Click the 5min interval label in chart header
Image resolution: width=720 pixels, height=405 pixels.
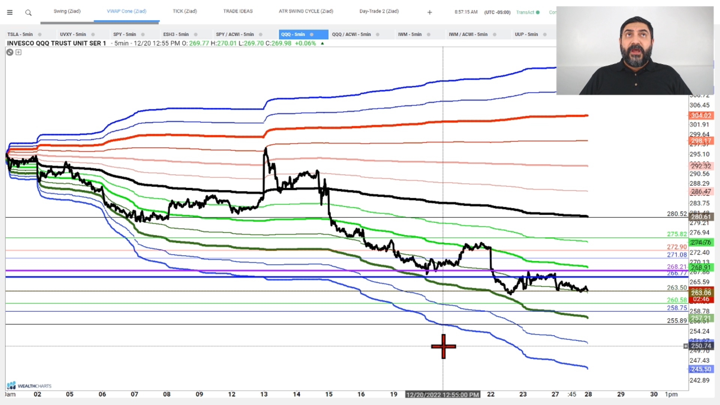[121, 43]
